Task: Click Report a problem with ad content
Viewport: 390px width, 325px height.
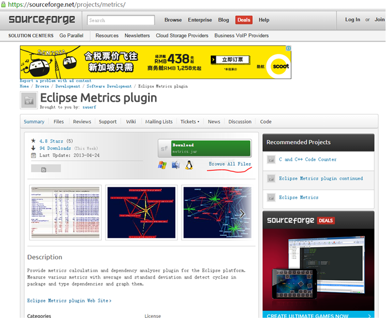Action: pyautogui.click(x=56, y=81)
